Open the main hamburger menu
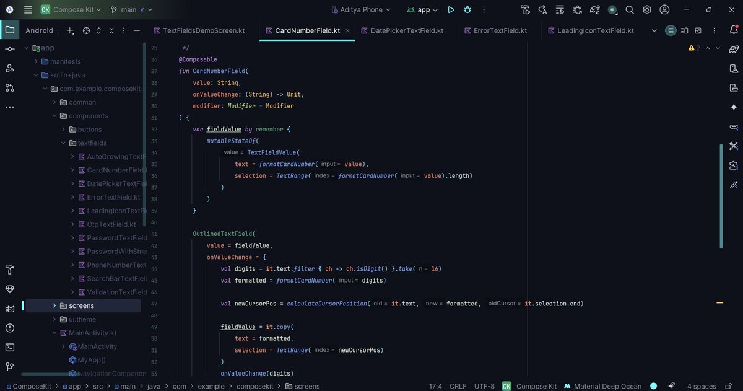 (x=28, y=10)
